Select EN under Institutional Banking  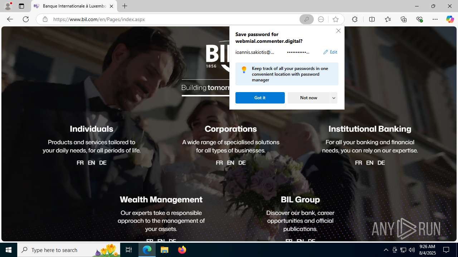coord(370,163)
